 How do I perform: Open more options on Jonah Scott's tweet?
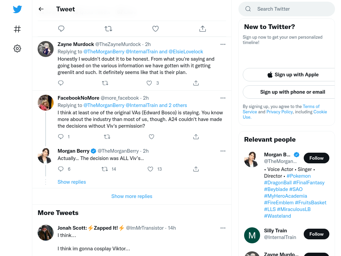[x=223, y=228]
